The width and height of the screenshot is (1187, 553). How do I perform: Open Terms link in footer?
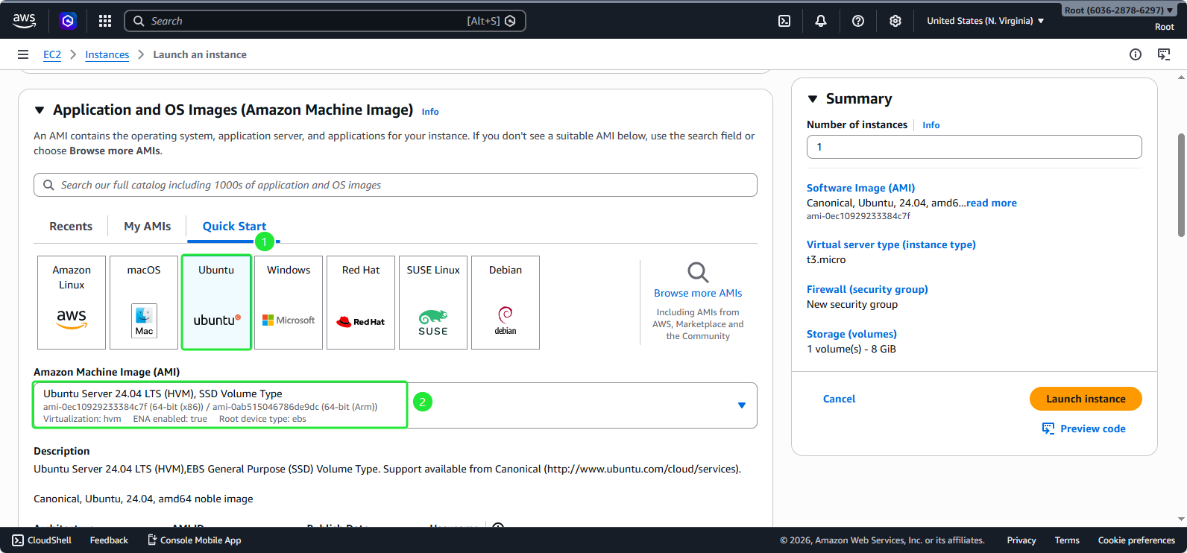coord(1067,540)
